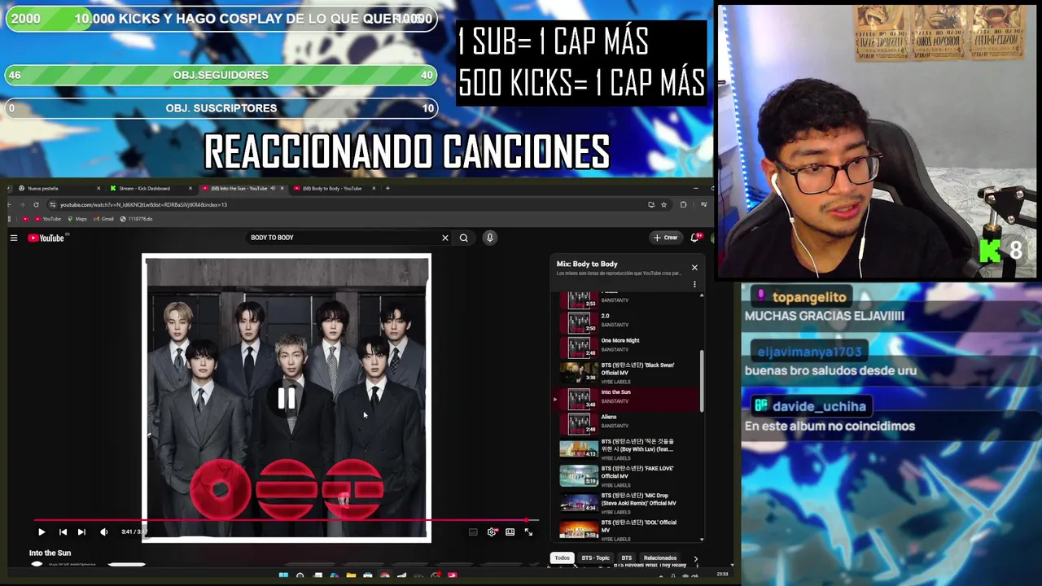Switch to theater mode view
This screenshot has height=586, width=1042.
[510, 532]
